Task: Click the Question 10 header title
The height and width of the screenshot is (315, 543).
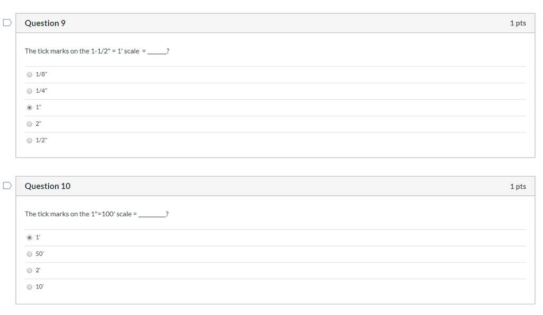Action: coord(47,186)
